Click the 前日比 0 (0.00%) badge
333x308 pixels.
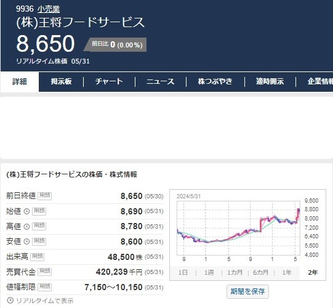116,44
